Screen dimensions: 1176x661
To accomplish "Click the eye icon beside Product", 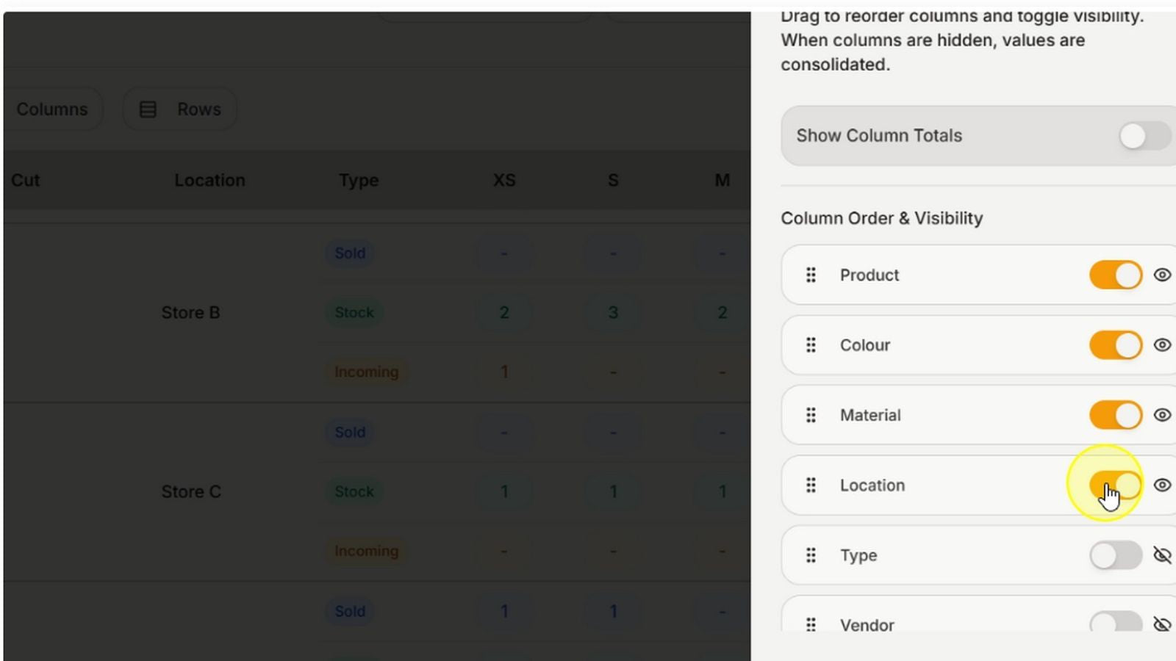I will click(x=1162, y=275).
